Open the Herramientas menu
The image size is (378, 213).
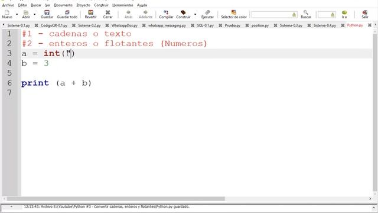(122, 5)
